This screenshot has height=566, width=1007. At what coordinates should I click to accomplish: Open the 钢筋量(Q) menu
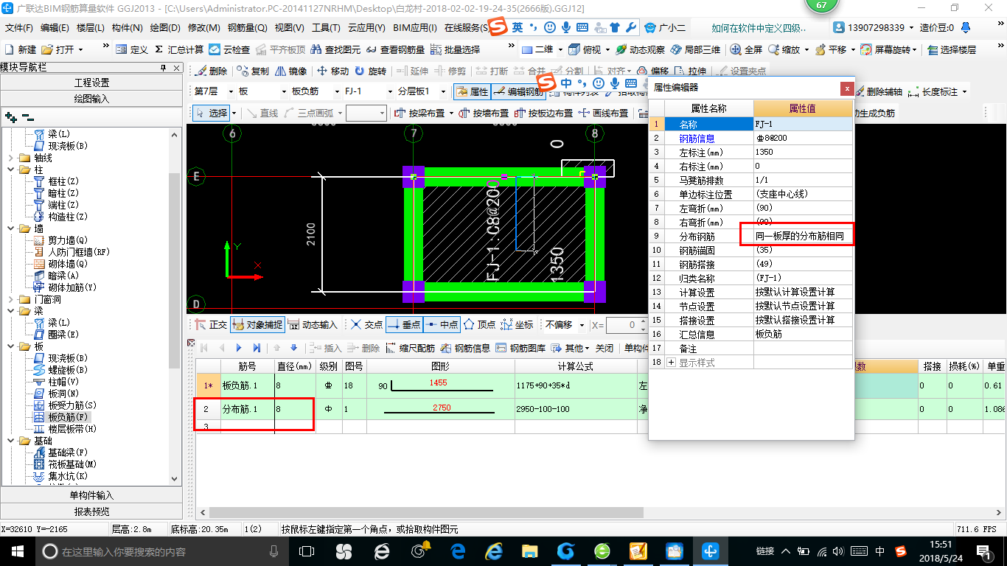247,28
